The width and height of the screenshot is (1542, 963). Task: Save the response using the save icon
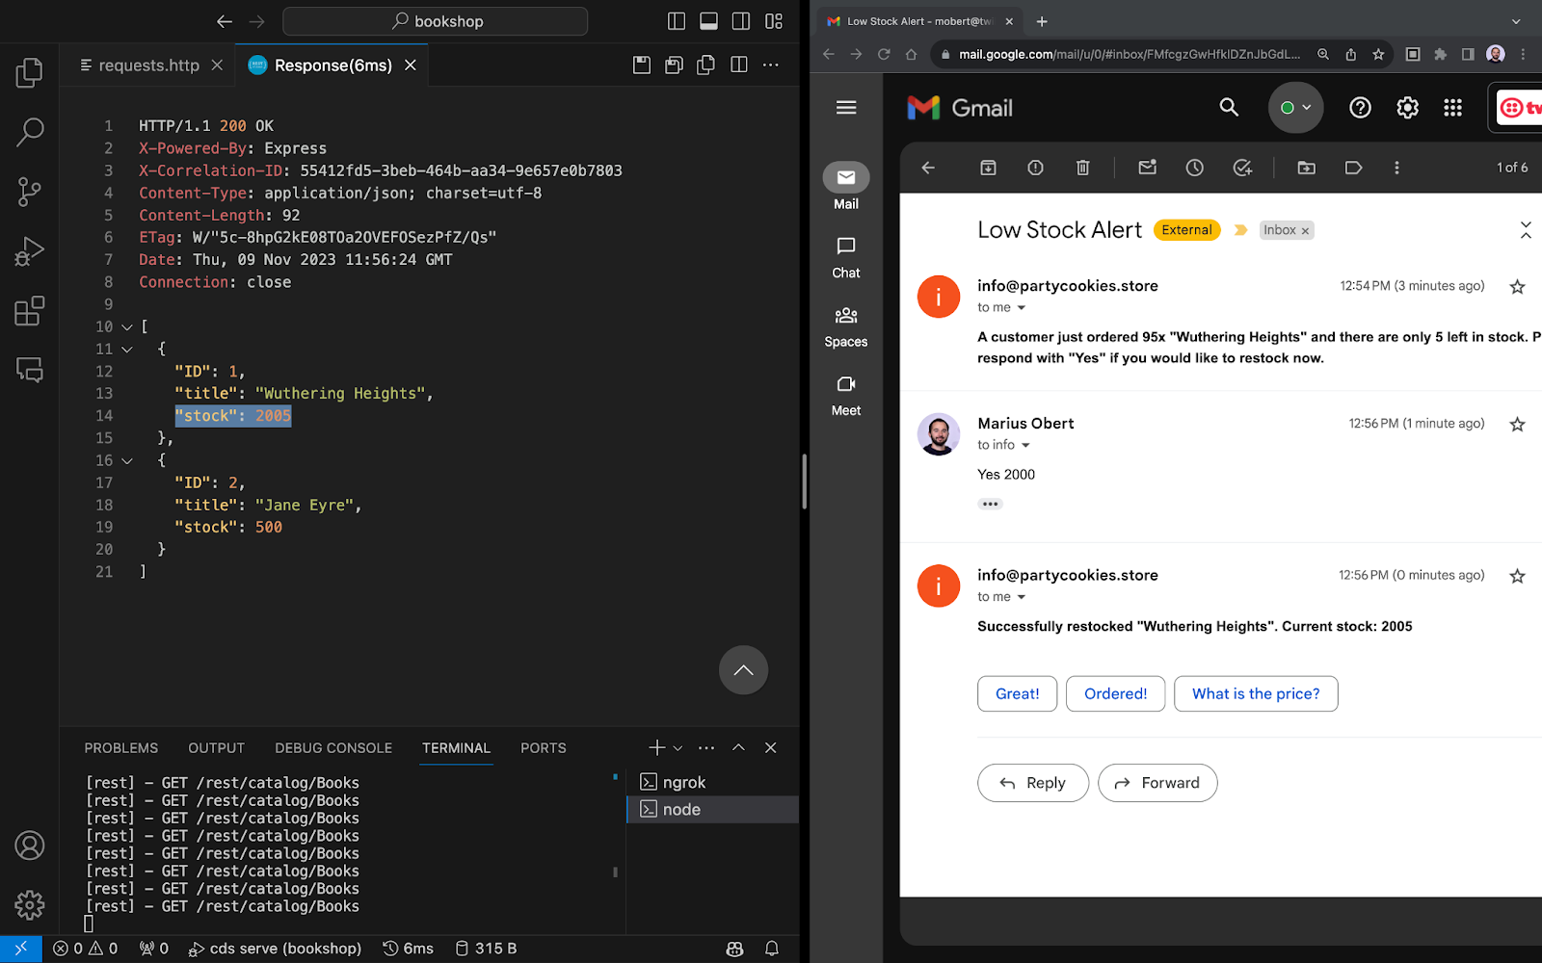tap(642, 65)
